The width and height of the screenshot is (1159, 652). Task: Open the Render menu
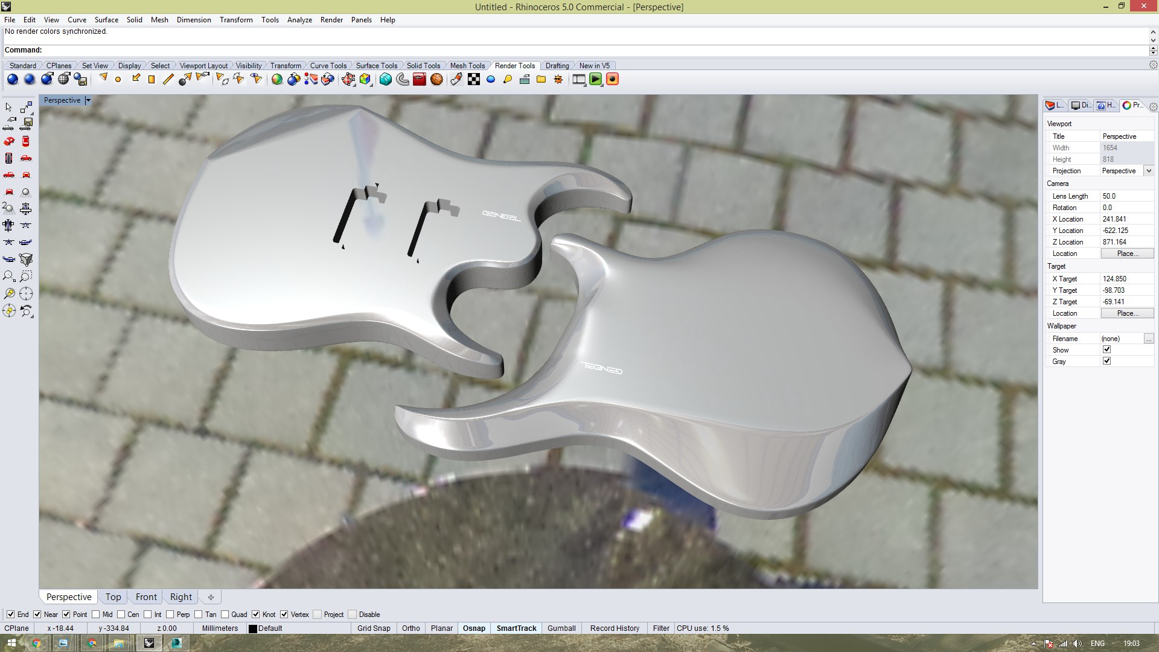(x=331, y=20)
